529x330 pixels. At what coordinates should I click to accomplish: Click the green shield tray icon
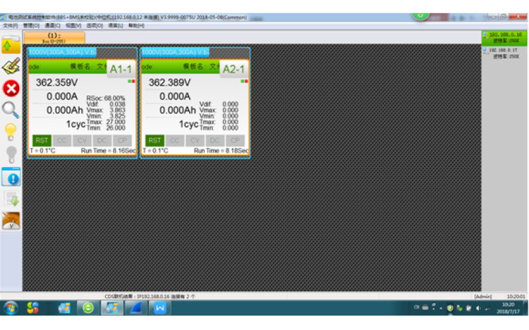(450, 308)
